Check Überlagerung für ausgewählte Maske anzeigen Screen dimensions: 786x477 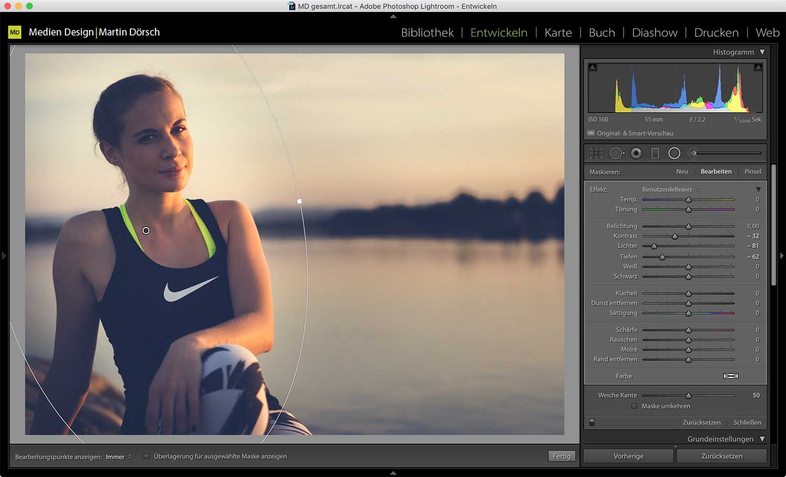(x=146, y=457)
